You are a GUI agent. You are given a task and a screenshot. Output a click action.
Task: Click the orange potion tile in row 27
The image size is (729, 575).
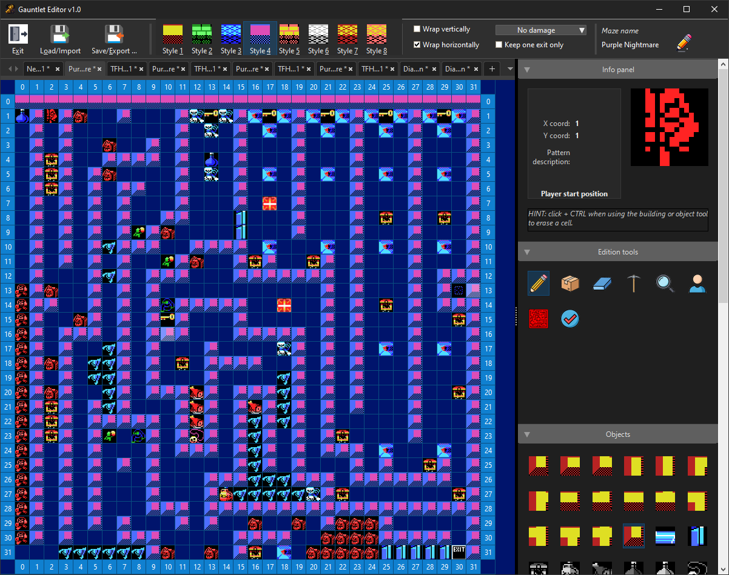tap(226, 494)
